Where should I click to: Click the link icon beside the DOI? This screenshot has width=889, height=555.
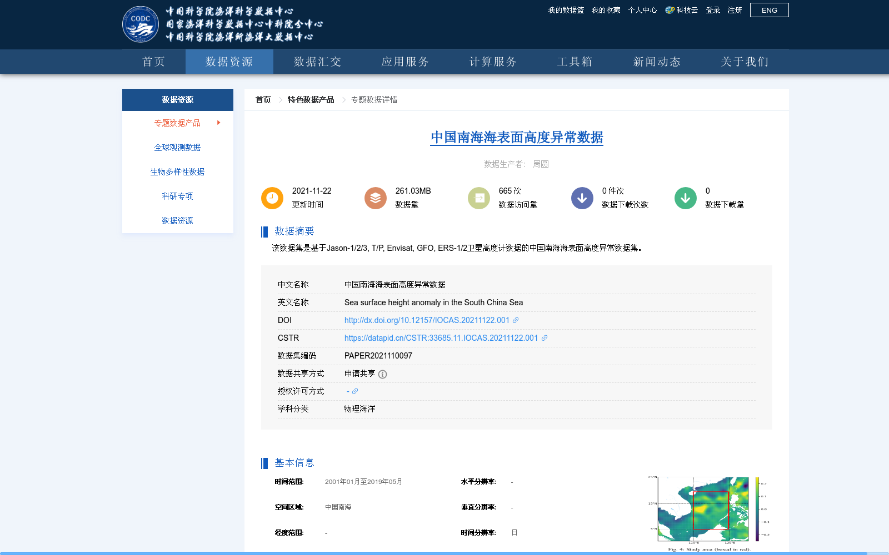(516, 320)
